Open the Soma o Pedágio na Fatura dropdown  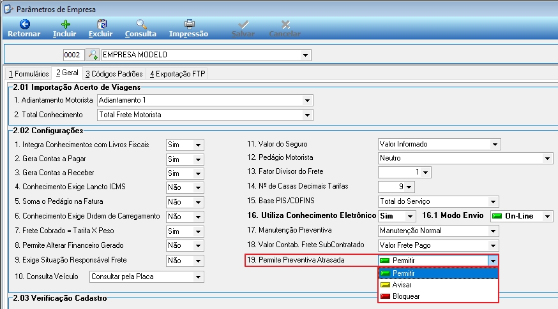click(198, 202)
